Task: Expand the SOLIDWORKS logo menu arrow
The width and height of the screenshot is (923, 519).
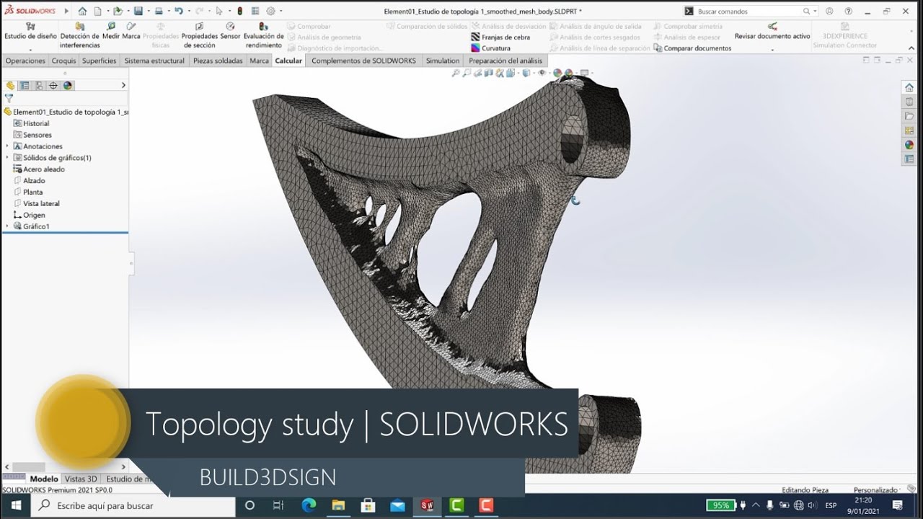Action: click(x=66, y=12)
